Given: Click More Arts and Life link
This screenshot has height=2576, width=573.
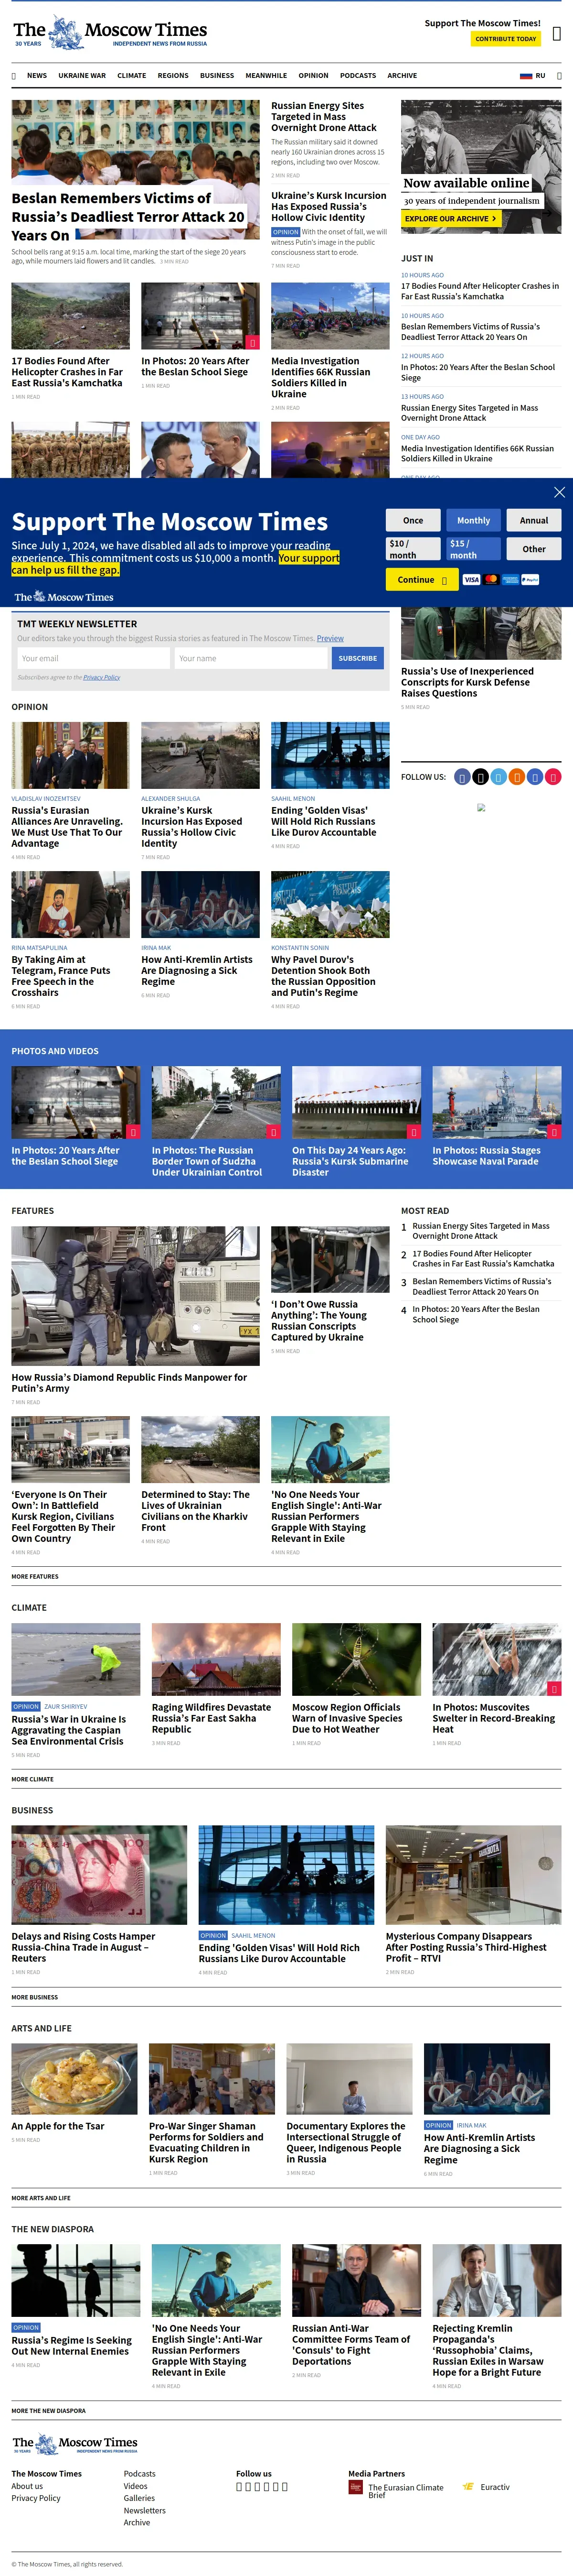Looking at the screenshot, I should pos(41,2198).
